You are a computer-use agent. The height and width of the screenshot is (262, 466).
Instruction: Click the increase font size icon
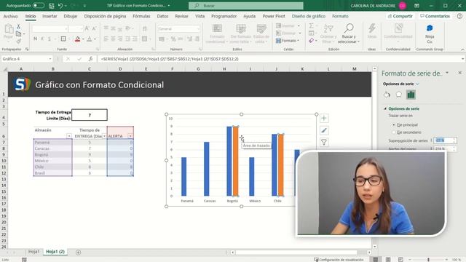(x=87, y=28)
